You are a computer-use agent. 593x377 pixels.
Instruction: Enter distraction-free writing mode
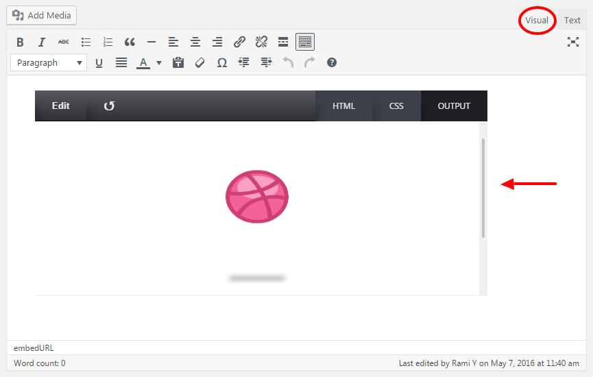573,42
